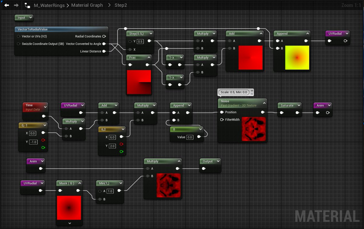Click the X input pin on the Step(0.5,) node
Image resolution: width=364 pixels, height=229 pixels.
tap(130, 50)
